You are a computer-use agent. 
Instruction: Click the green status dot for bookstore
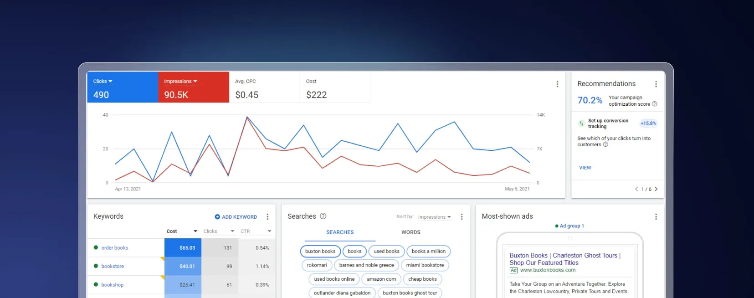pos(96,266)
